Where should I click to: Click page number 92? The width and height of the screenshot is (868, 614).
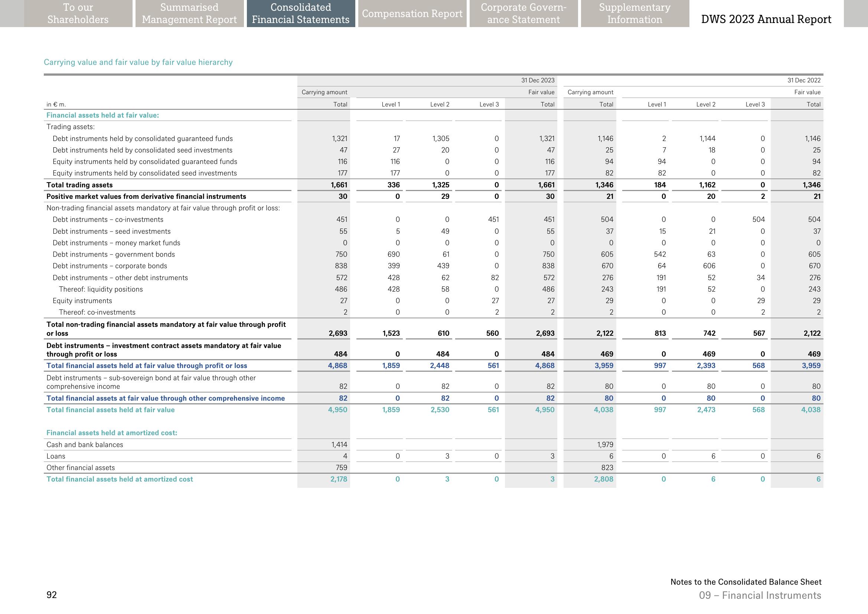52,595
